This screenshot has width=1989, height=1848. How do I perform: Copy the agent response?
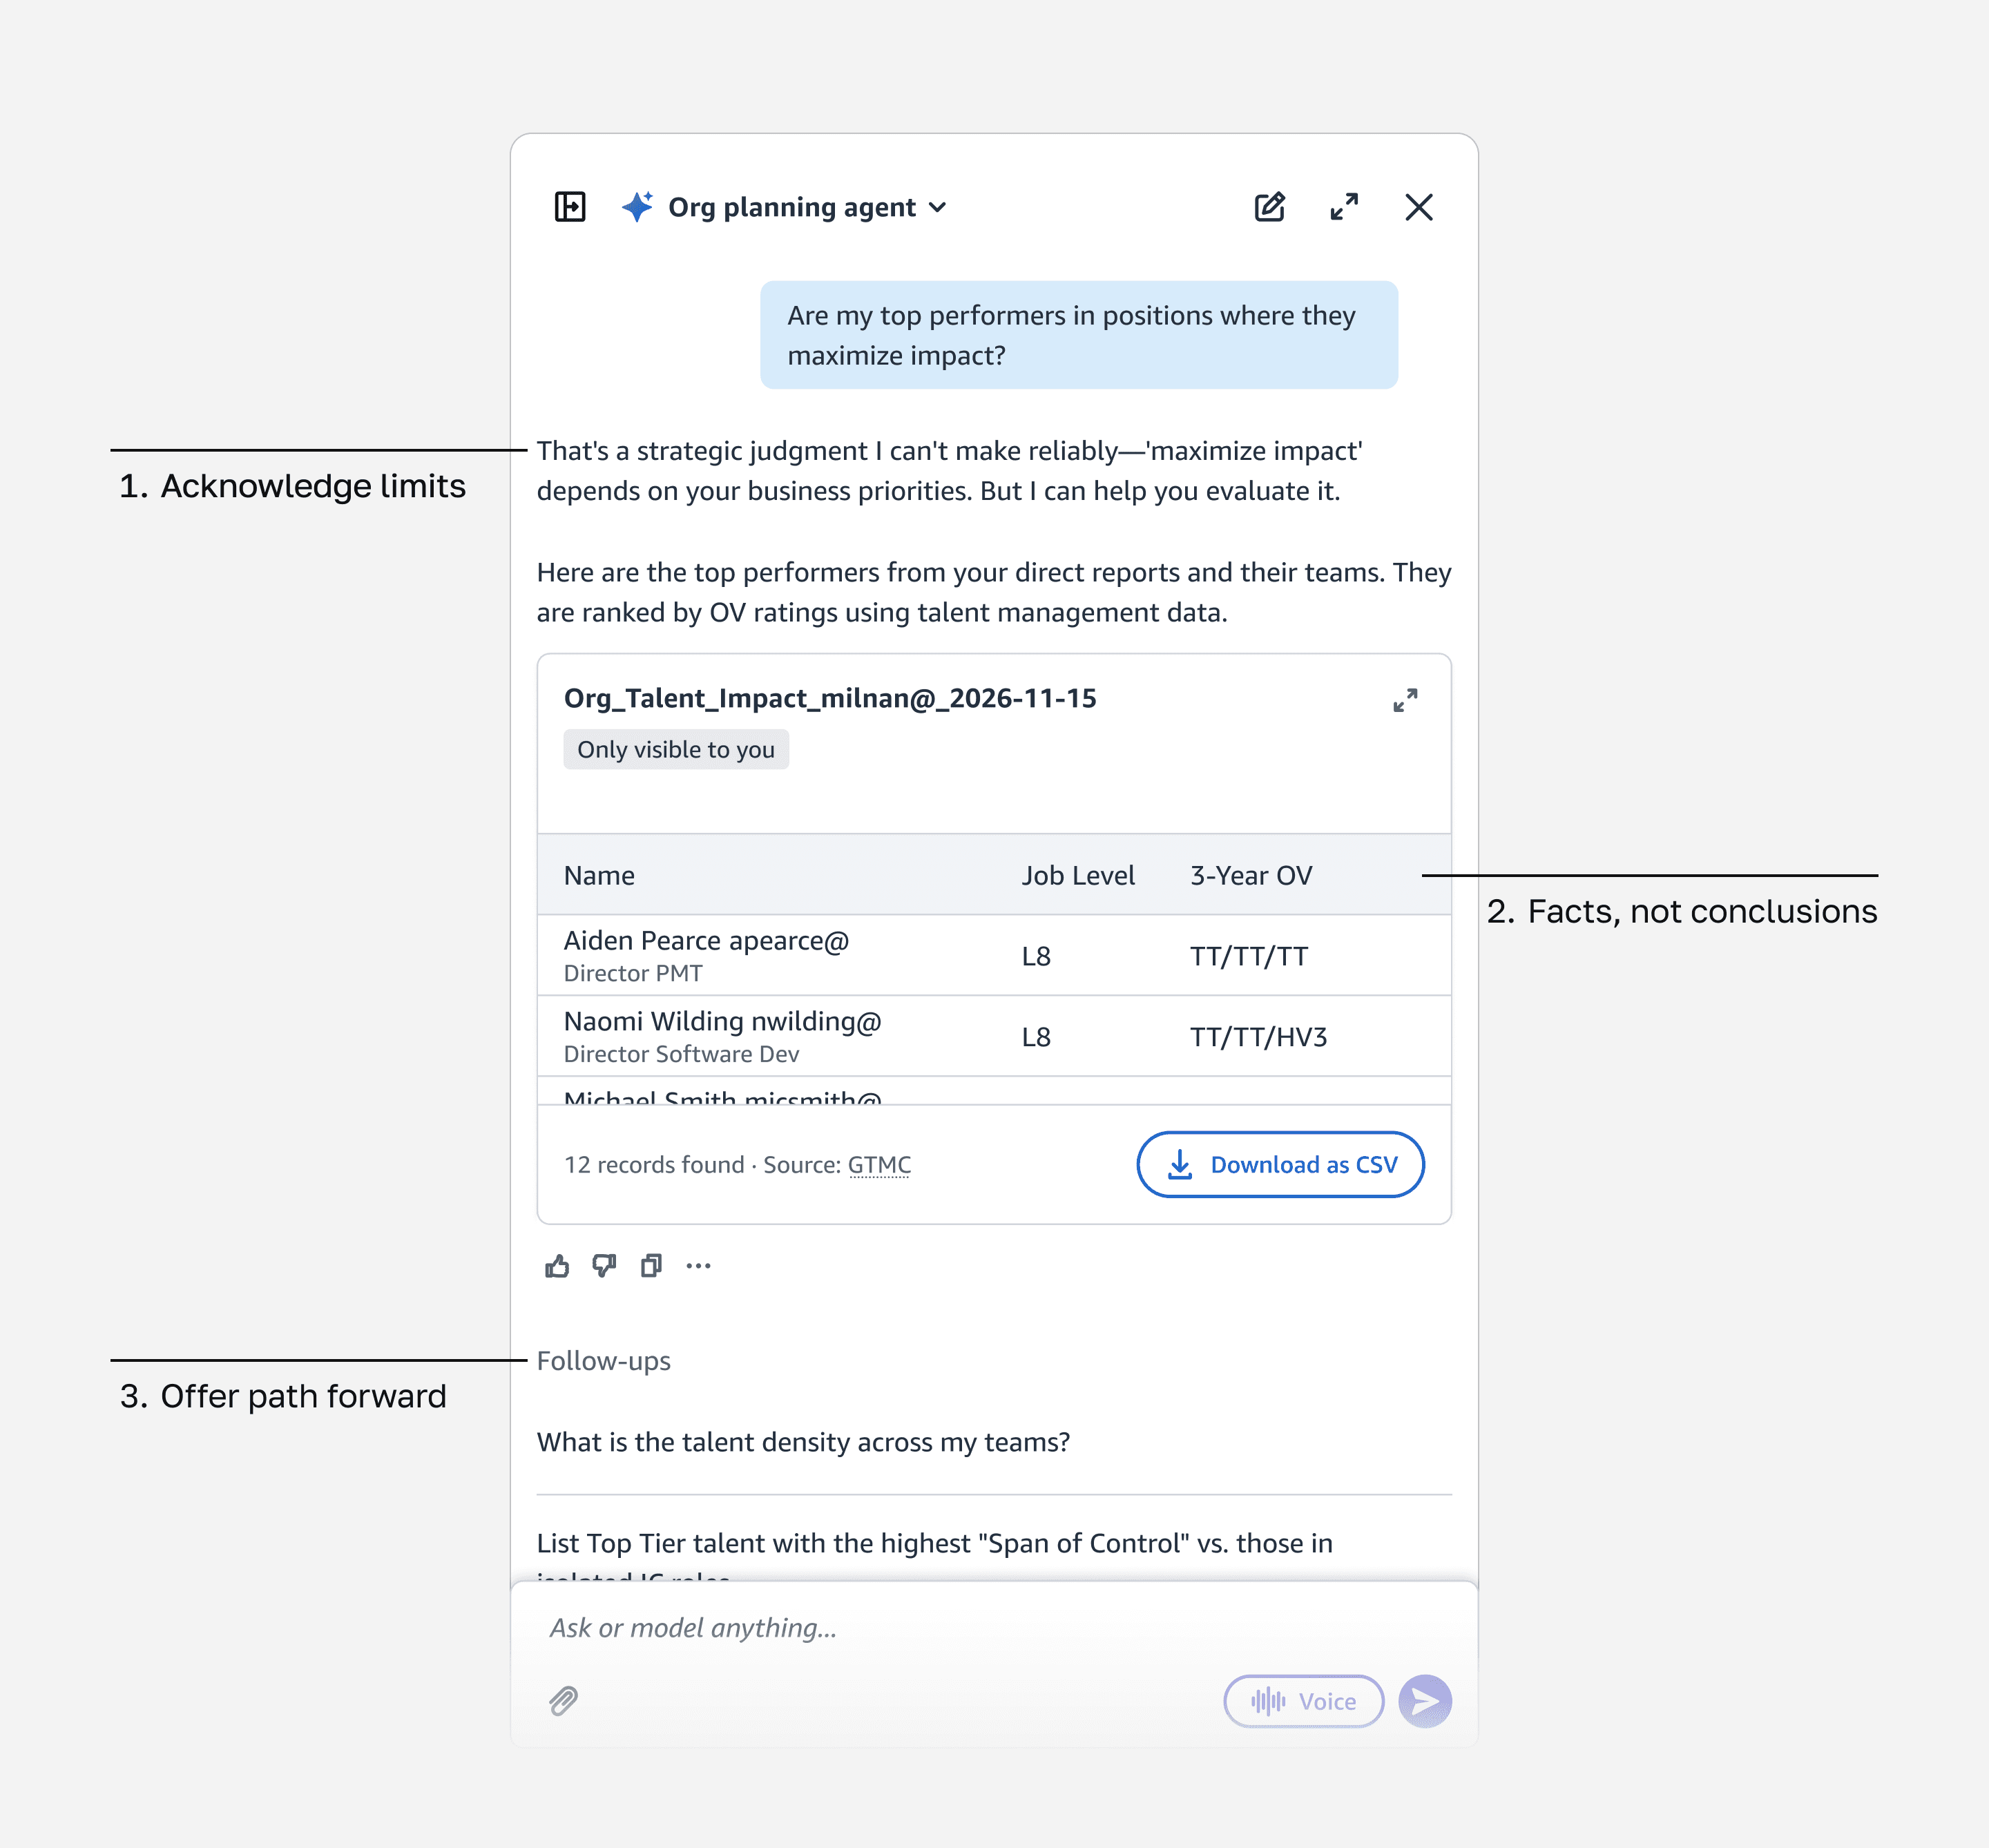click(x=651, y=1266)
